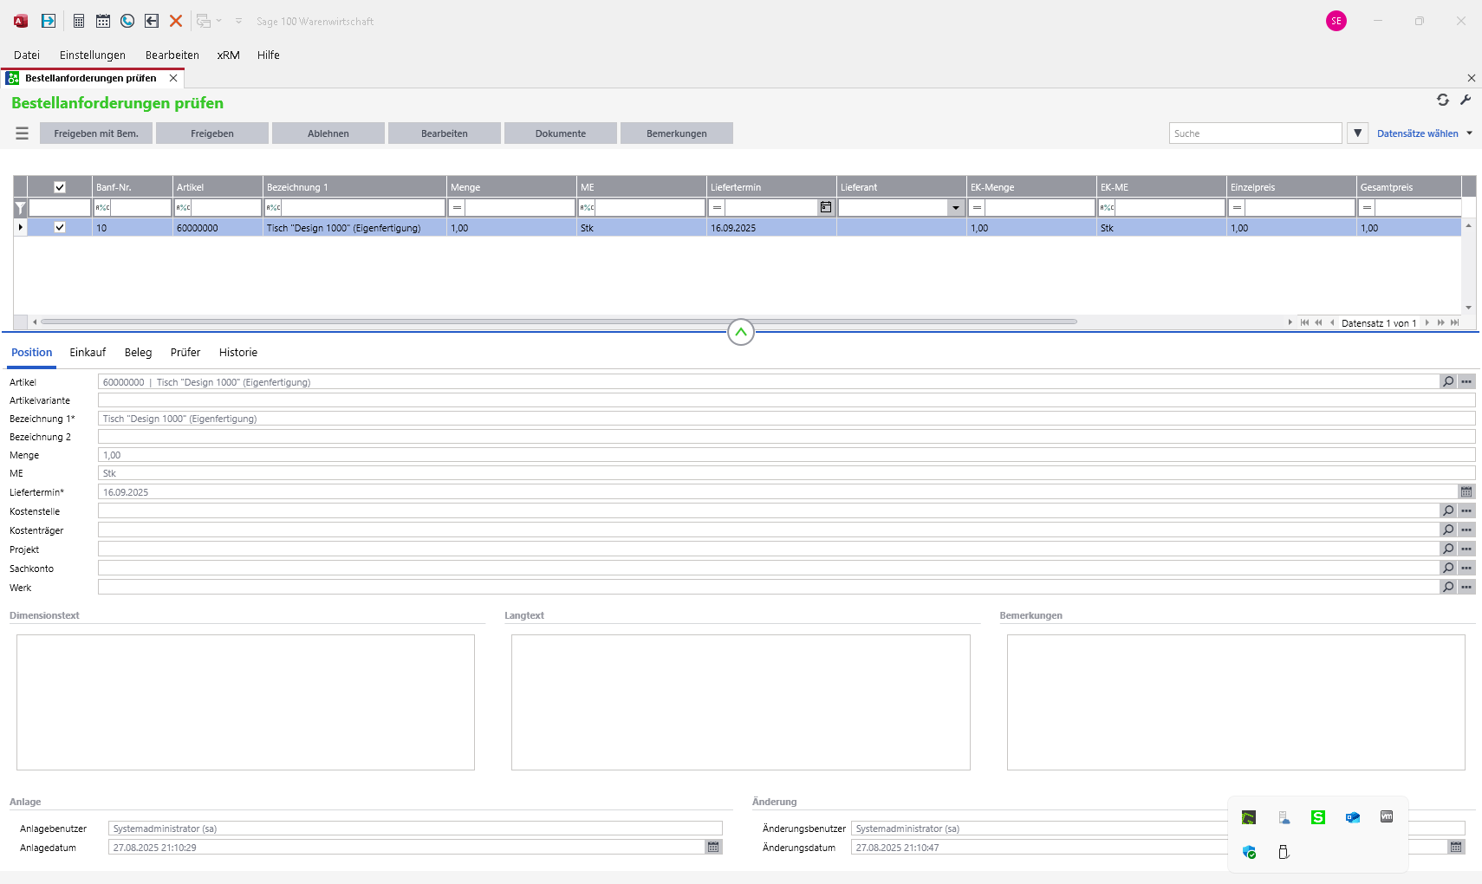Click the Freigeben button
This screenshot has width=1482, height=884.
(x=212, y=133)
